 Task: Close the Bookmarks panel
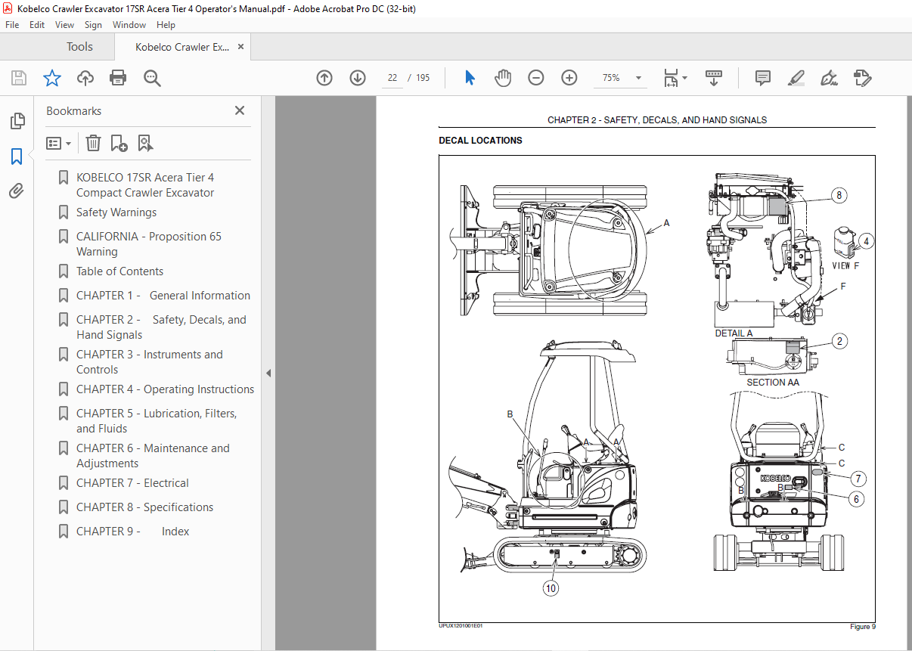(240, 110)
